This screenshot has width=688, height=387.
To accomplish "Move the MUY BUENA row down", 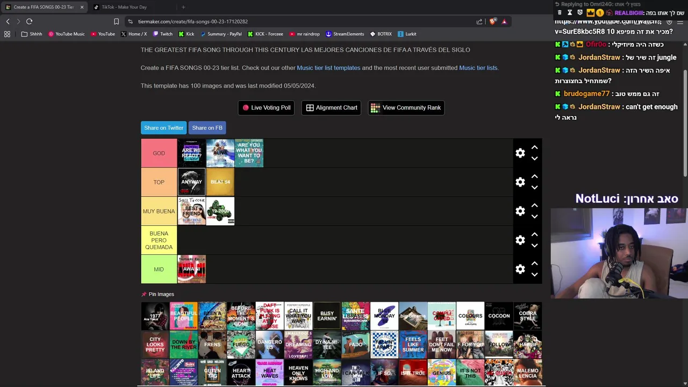I will (x=534, y=217).
